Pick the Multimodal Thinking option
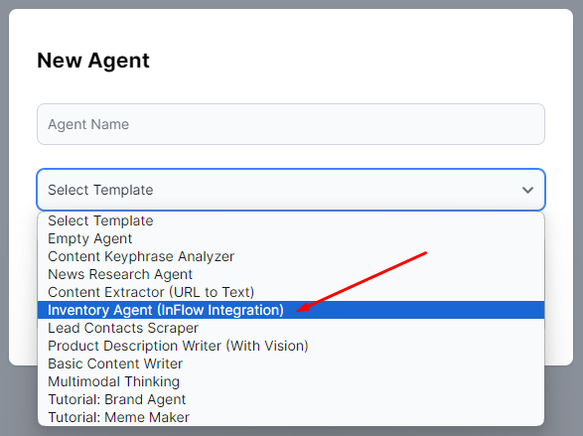The image size is (583, 436). 291,381
